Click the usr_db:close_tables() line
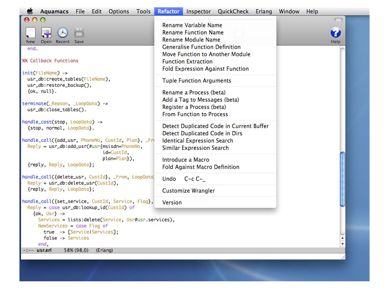Screen dimensions: 389x291 point(57,110)
